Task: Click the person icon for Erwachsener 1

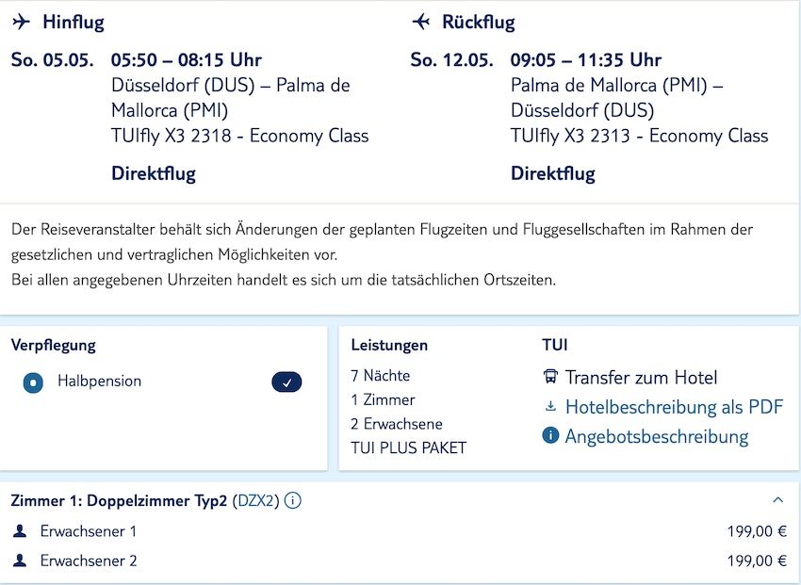Action: pos(21,531)
